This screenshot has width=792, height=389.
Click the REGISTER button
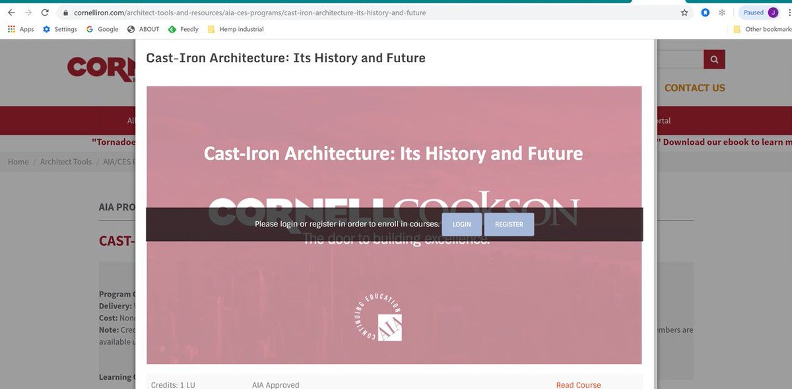(509, 225)
